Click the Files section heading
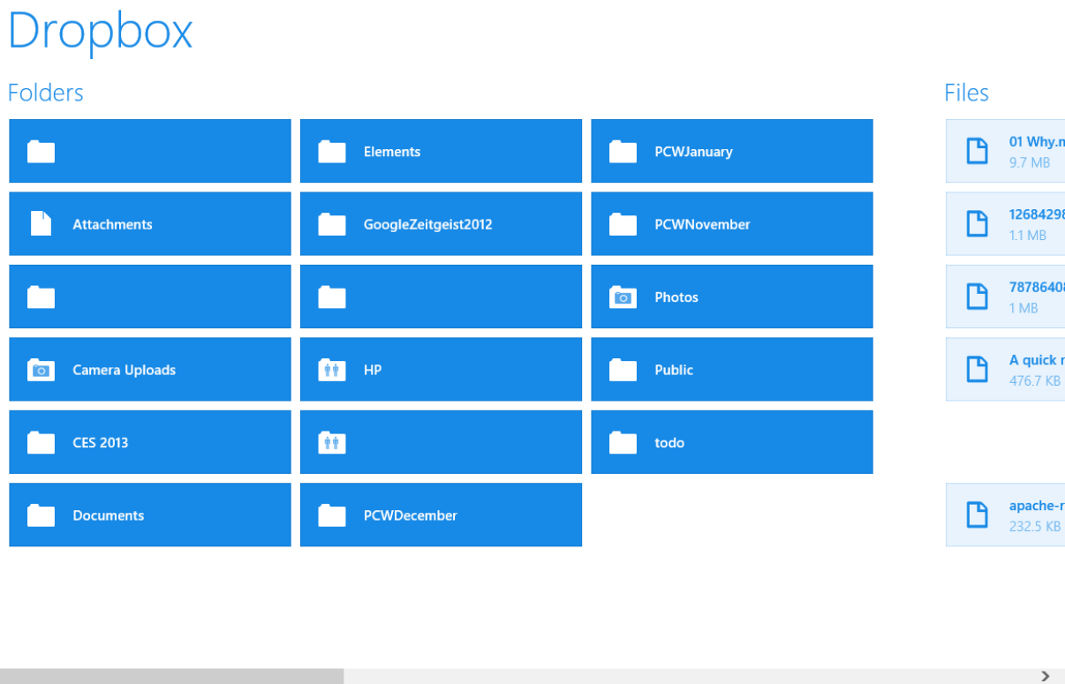This screenshot has width=1065, height=684. pyautogui.click(x=966, y=93)
